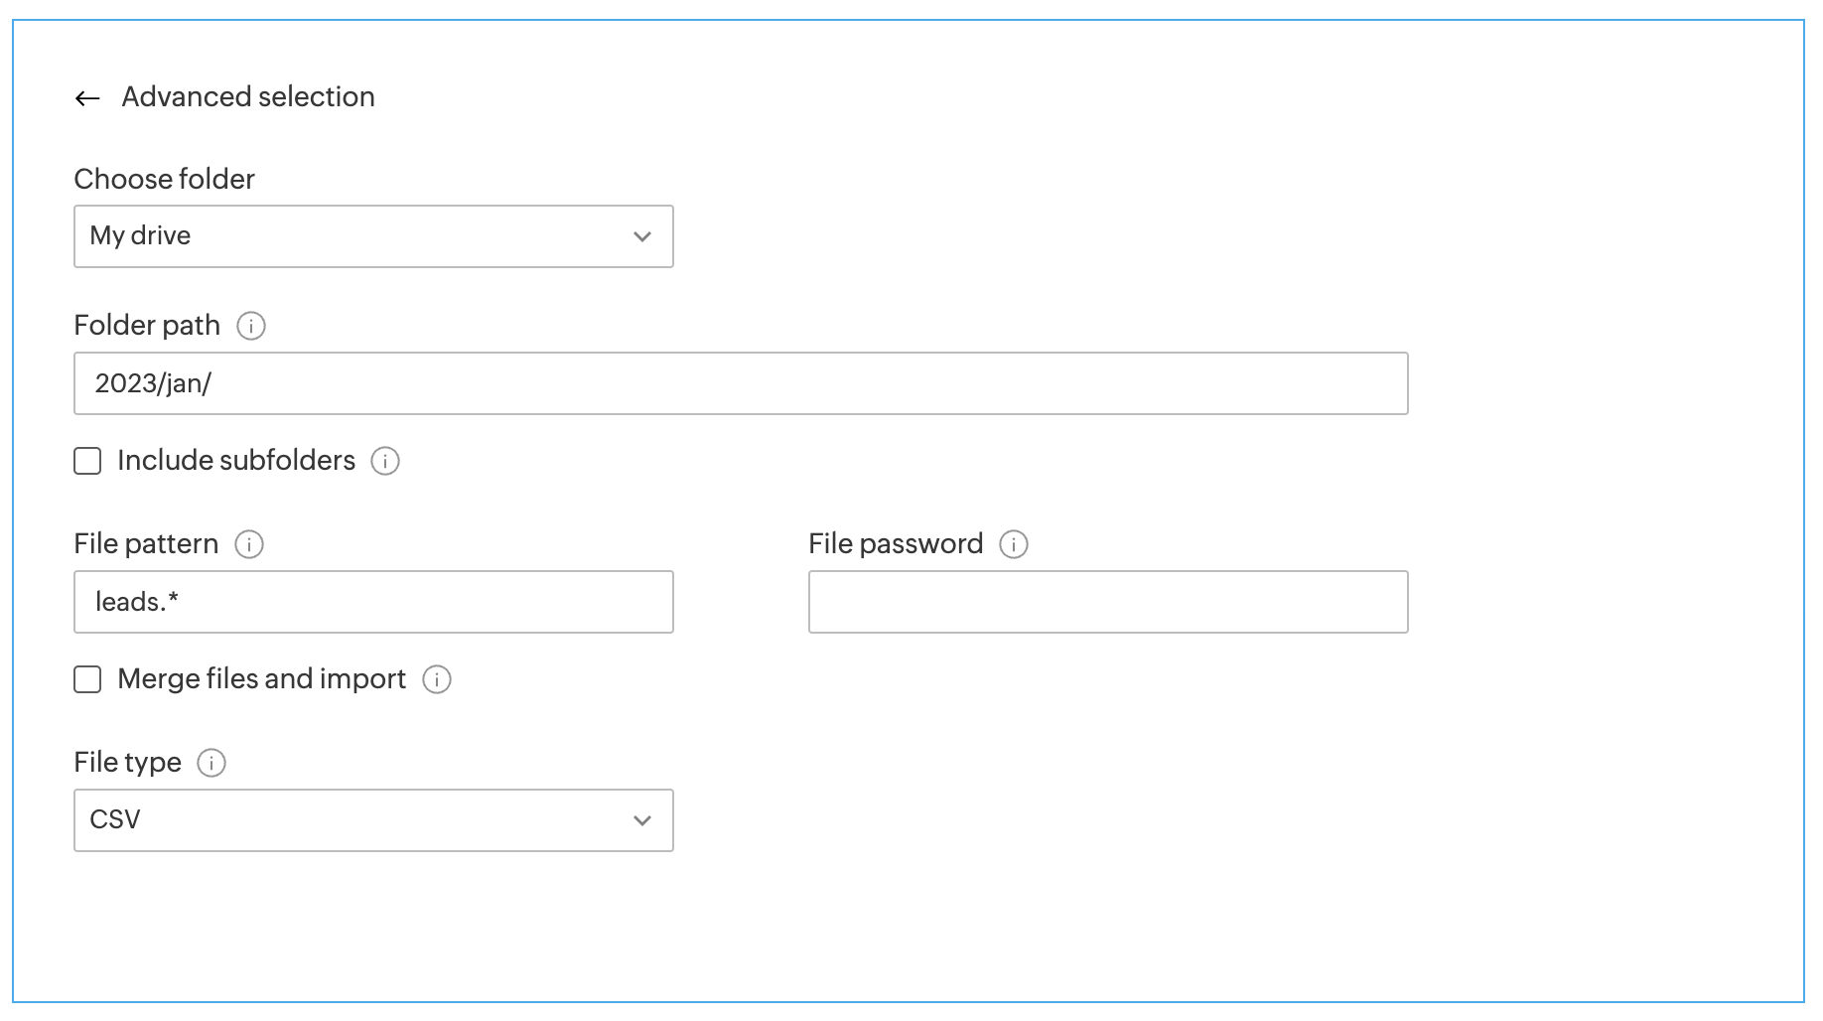Image resolution: width=1823 pixels, height=1021 pixels.
Task: Click the File pattern input field
Action: click(373, 602)
